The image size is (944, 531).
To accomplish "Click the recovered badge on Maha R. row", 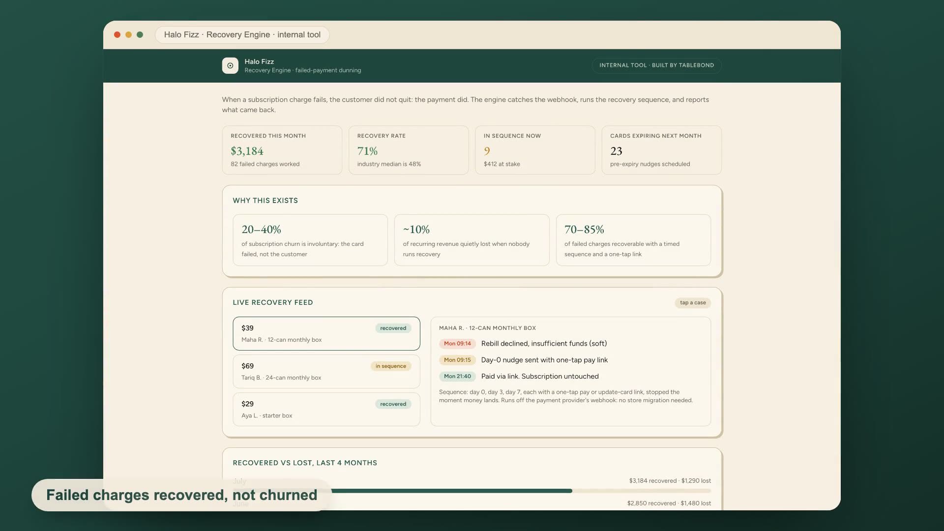I will [x=393, y=328].
